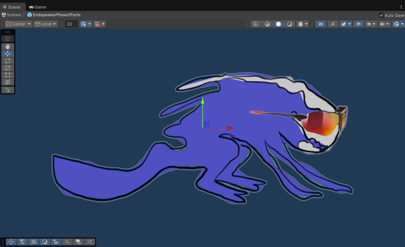Open the scene camera settings dropdown
The height and width of the screenshot is (247, 405).
click(385, 24)
